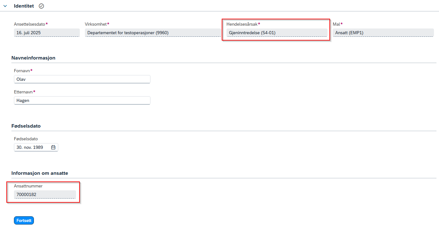Collapse the Identitet section chevron
439x228 pixels.
(5, 6)
